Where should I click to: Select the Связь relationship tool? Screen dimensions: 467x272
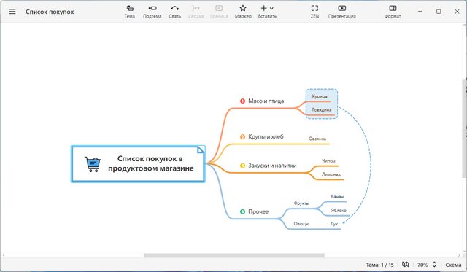tap(175, 12)
